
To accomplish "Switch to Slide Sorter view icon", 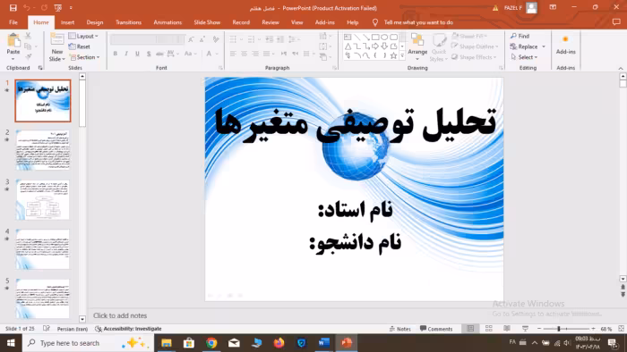I will [x=489, y=329].
